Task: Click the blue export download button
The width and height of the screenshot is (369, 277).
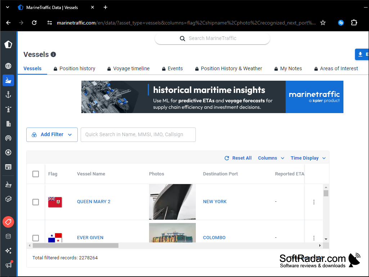Action: pyautogui.click(x=362, y=54)
